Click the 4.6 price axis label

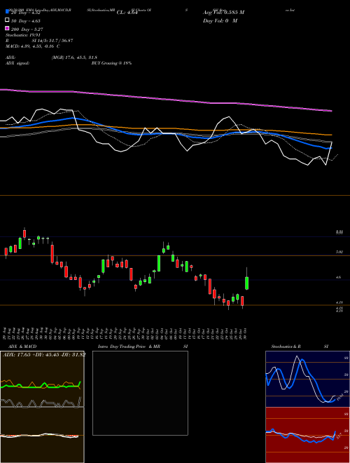coord(339,277)
